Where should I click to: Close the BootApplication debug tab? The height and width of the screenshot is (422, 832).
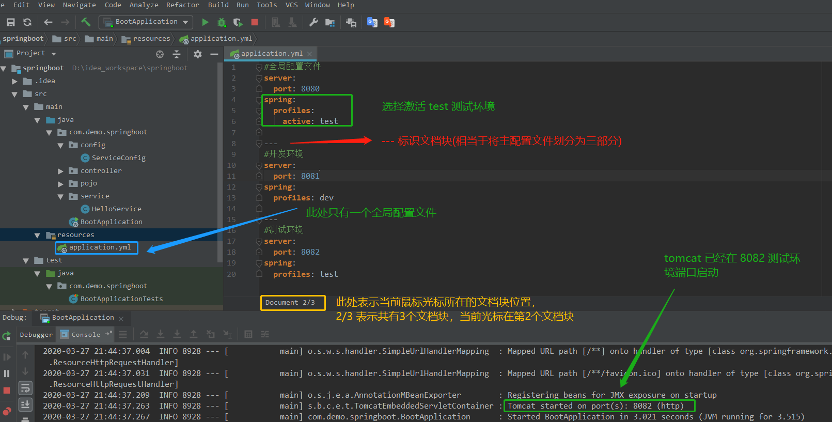tap(121, 319)
